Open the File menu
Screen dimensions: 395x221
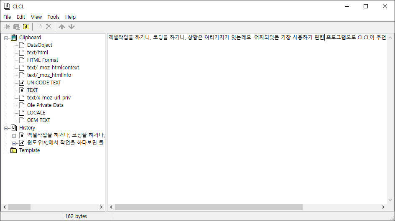pyautogui.click(x=7, y=17)
